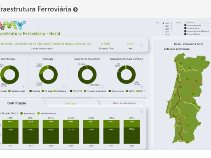Image resolution: width=211 pixels, height=158 pixels.
Task: Click the 2017 bar in the chart
Action: click(30, 132)
